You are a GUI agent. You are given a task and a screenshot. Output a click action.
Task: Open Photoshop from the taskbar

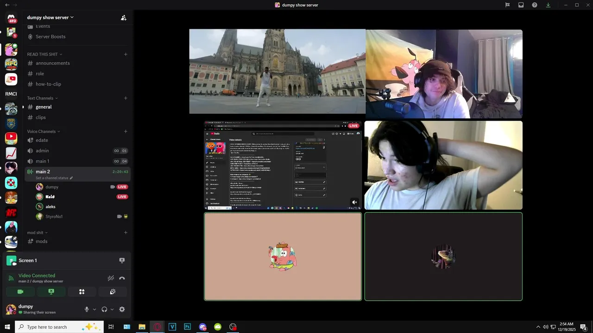point(187,327)
